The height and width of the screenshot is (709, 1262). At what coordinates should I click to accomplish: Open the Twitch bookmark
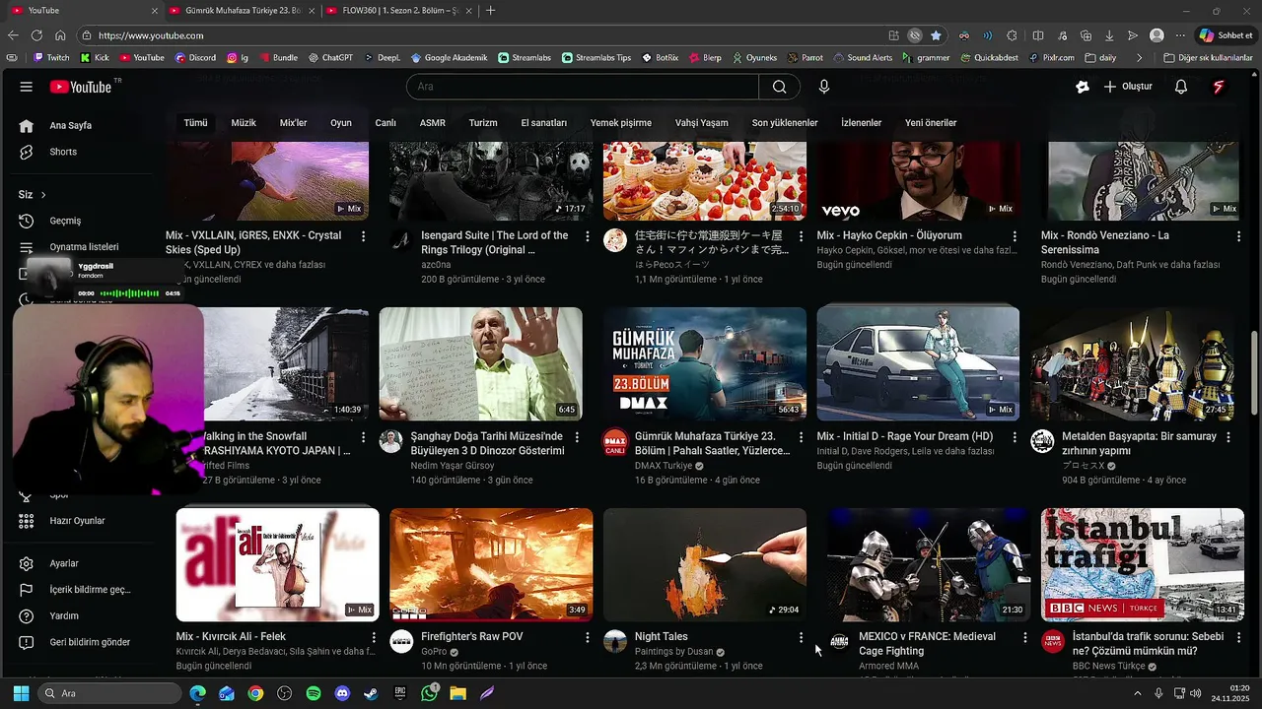click(52, 58)
